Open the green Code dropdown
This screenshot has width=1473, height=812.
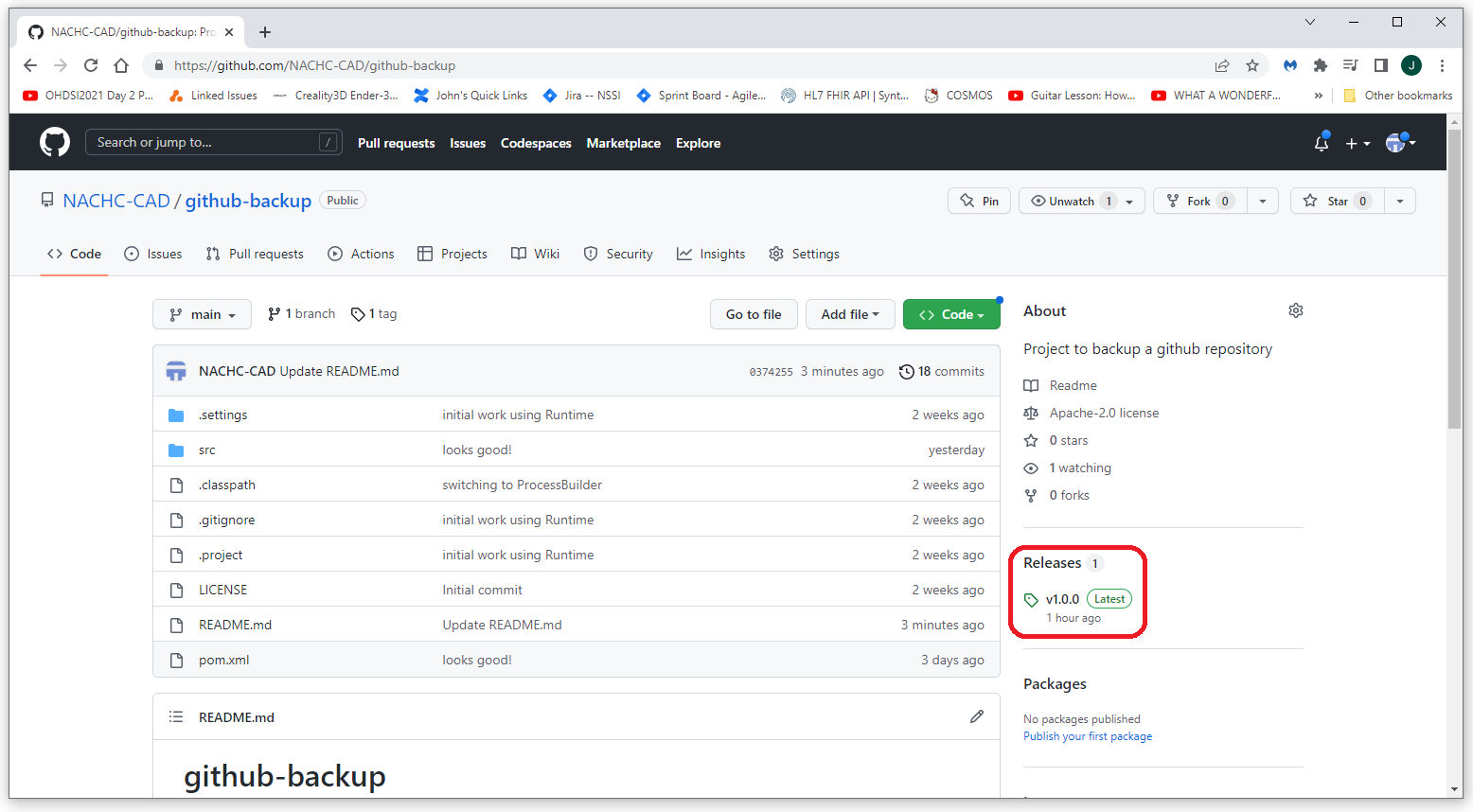[951, 314]
